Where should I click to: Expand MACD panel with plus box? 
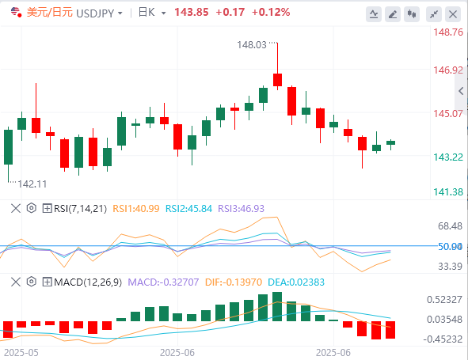48,282
